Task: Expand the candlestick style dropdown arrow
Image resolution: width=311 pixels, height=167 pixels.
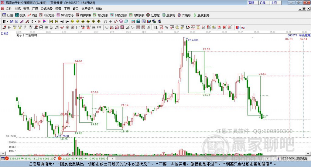Action: [36, 22]
